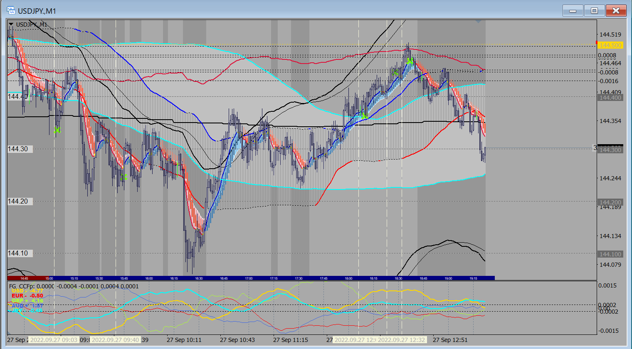Image resolution: width=632 pixels, height=349 pixels.
Task: Click the 144.200 grey price level tag
Action: click(610, 202)
